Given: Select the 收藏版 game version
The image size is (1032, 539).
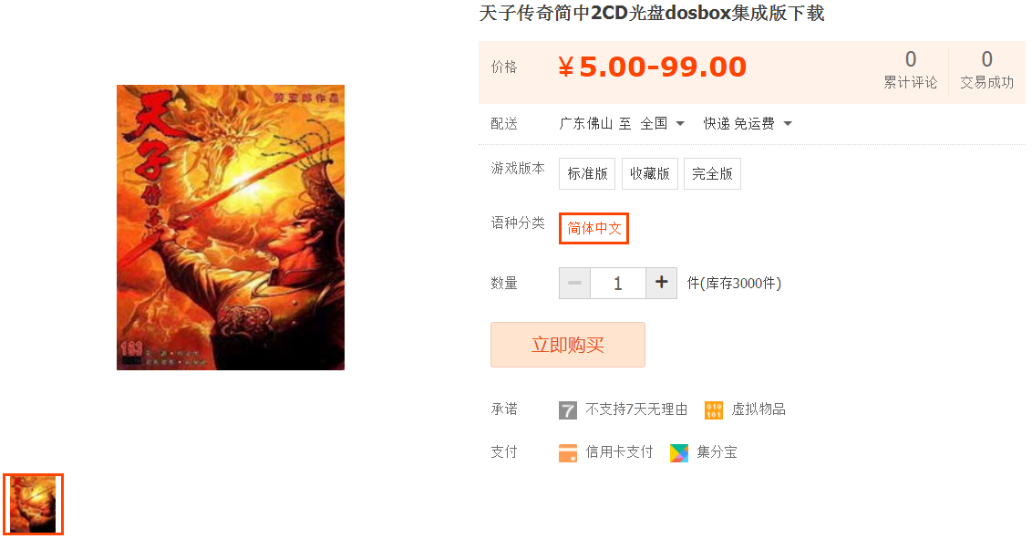Looking at the screenshot, I should point(650,174).
